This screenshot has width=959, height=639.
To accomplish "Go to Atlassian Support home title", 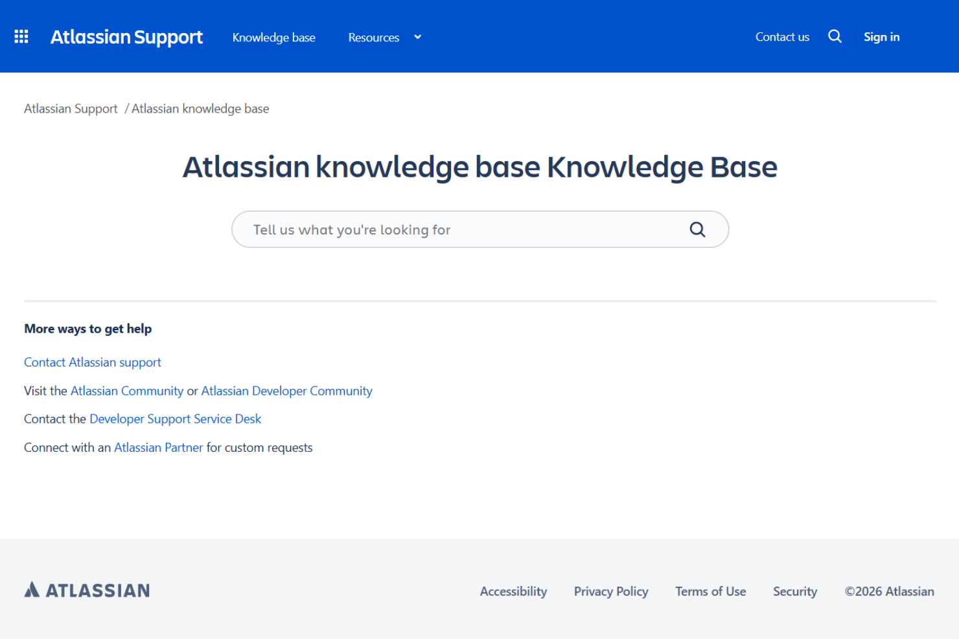I will 126,38.
